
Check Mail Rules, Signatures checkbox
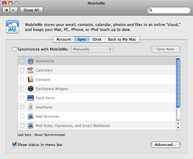[x=22, y=126]
